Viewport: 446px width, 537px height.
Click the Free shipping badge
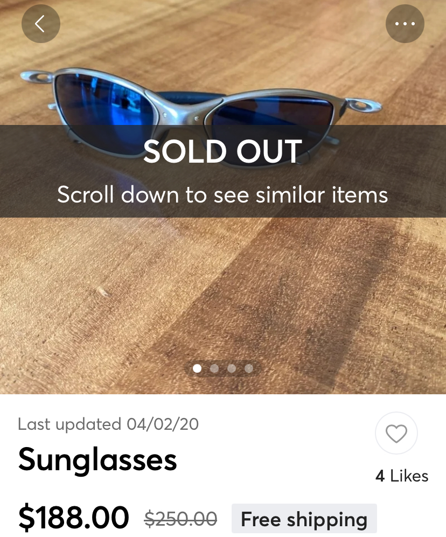(x=304, y=519)
